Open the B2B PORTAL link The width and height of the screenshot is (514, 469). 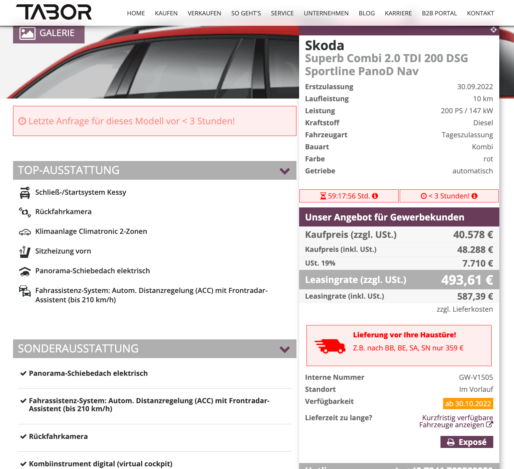[x=439, y=13]
